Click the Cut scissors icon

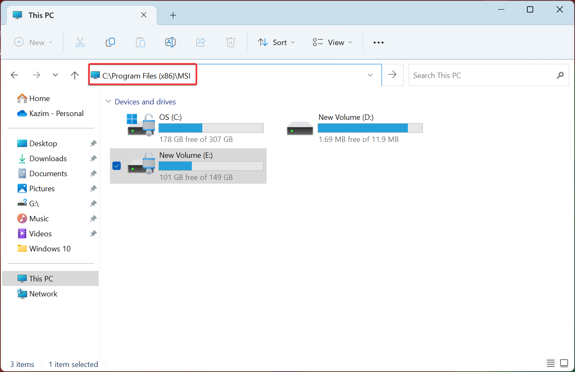(80, 42)
